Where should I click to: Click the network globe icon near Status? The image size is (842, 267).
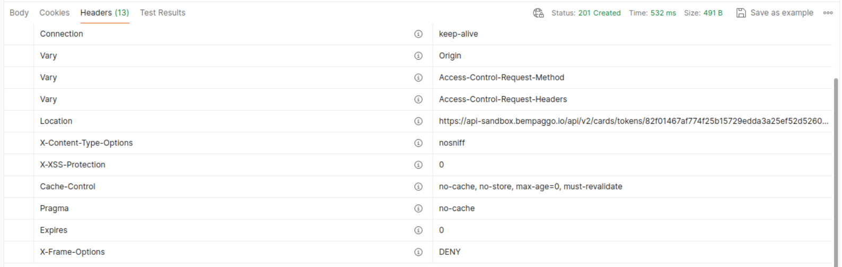coord(538,13)
